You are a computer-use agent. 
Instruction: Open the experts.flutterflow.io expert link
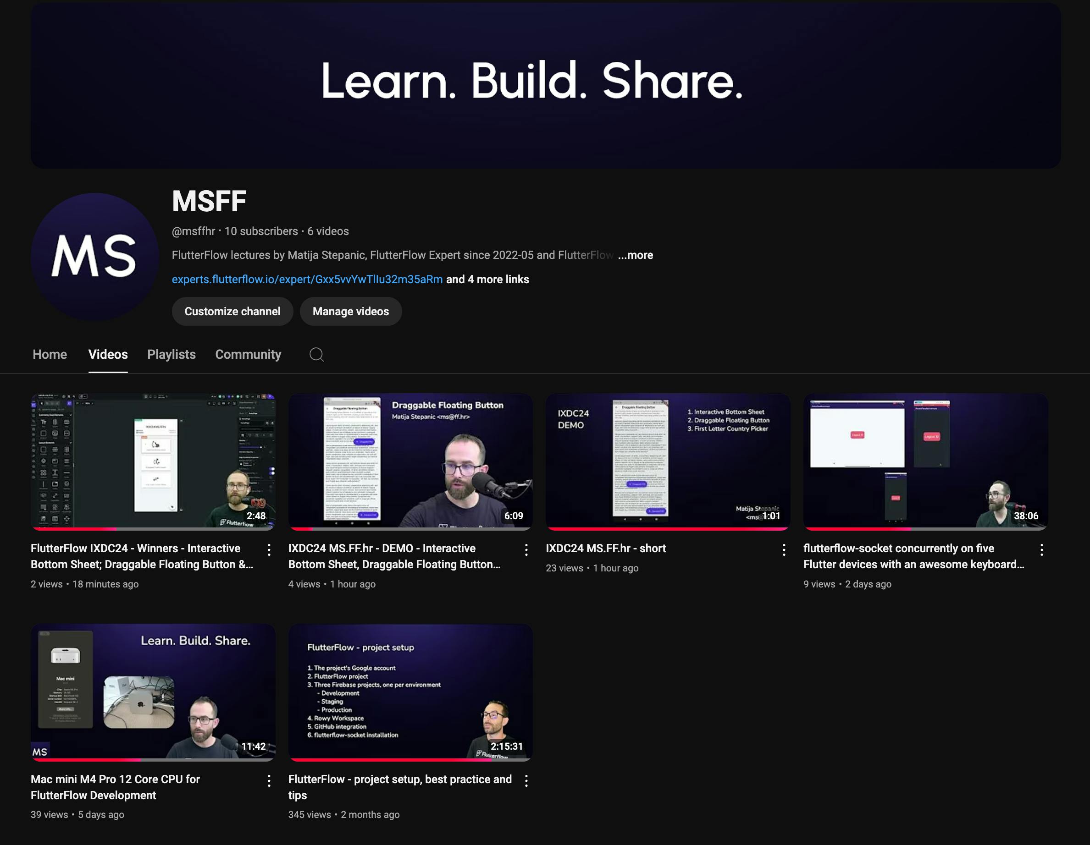[307, 280]
